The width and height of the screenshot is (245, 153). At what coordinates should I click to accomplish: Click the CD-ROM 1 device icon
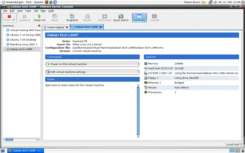coord(146,73)
